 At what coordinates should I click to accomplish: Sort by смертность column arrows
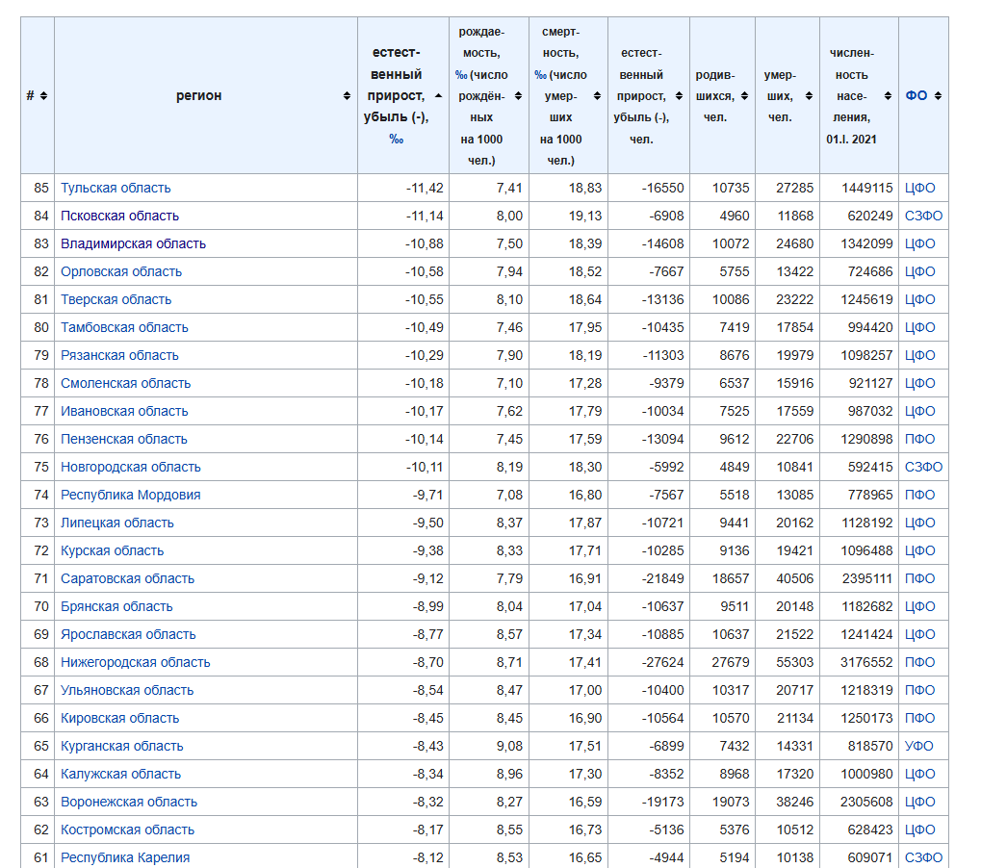click(x=597, y=95)
